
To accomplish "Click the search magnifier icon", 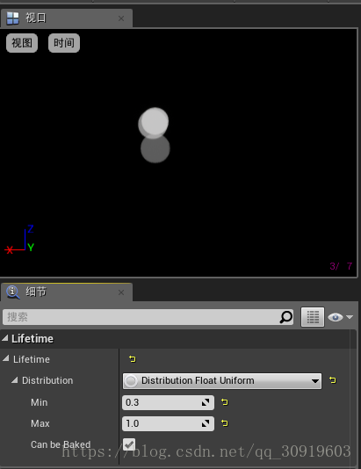I will [x=286, y=317].
